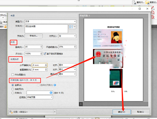Click the 页面(G) page range input field

(x=40, y=93)
